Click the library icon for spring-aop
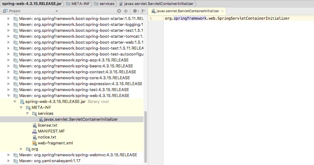This screenshot has width=314, height=165. [x=16, y=60]
